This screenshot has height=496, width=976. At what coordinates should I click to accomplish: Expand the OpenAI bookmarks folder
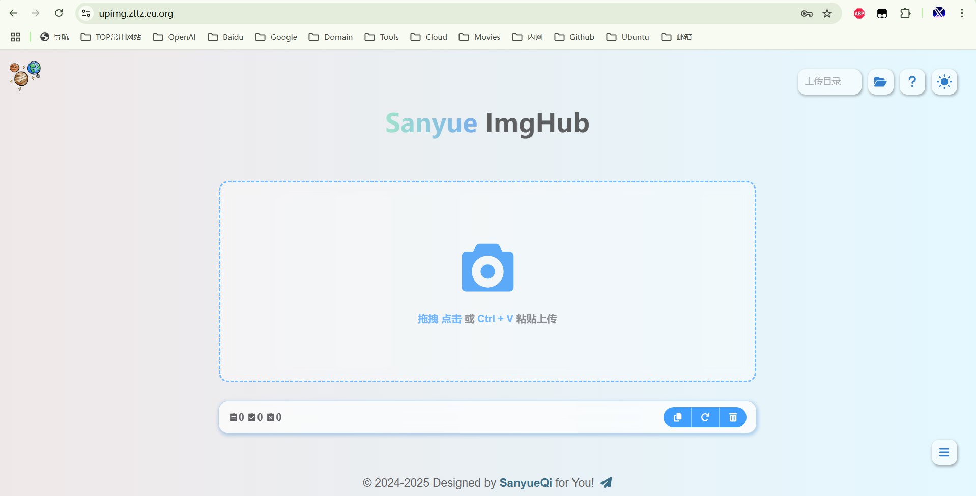click(175, 37)
